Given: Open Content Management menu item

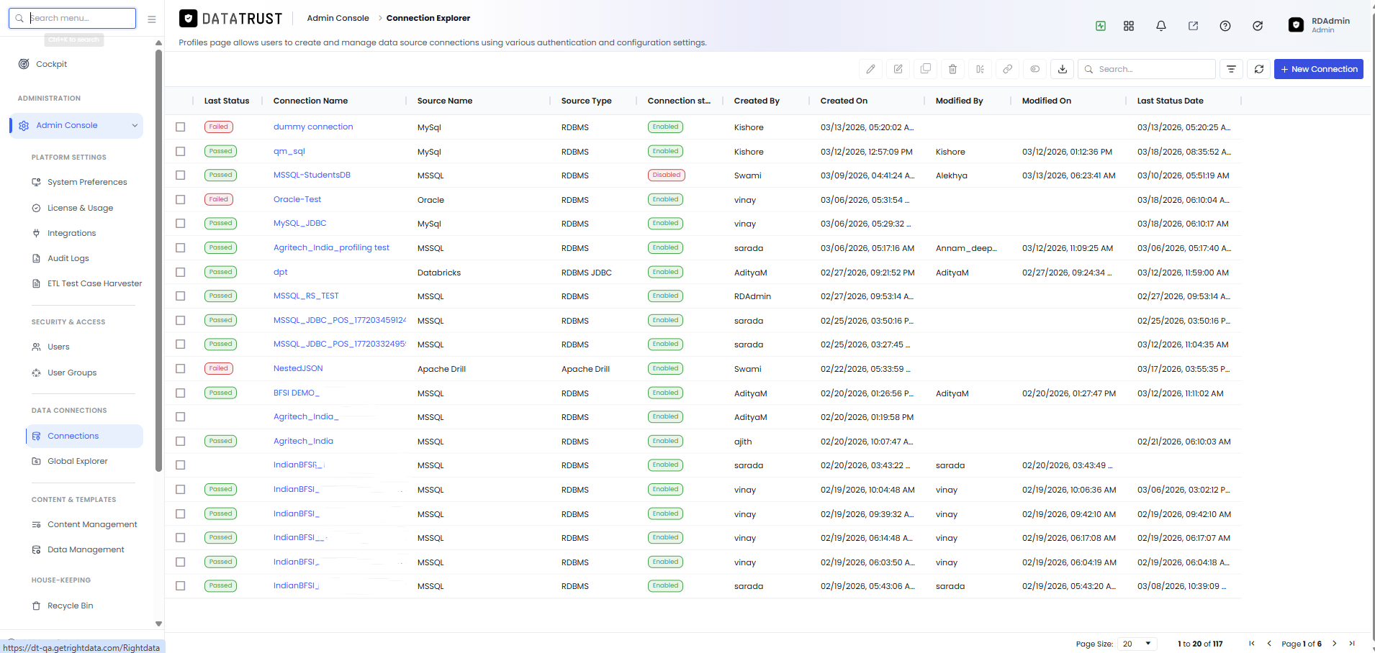Looking at the screenshot, I should [x=92, y=524].
